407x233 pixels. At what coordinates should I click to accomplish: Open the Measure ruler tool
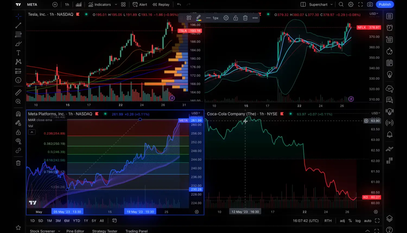(18, 92)
